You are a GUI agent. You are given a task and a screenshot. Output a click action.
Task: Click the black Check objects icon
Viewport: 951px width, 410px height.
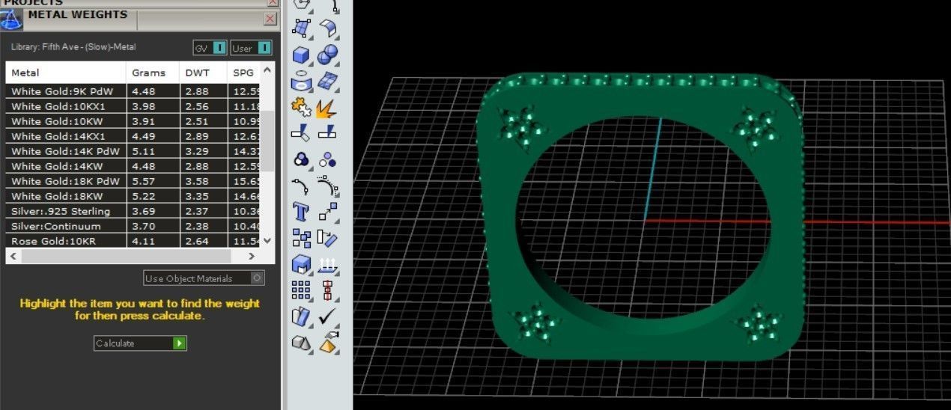click(x=327, y=316)
